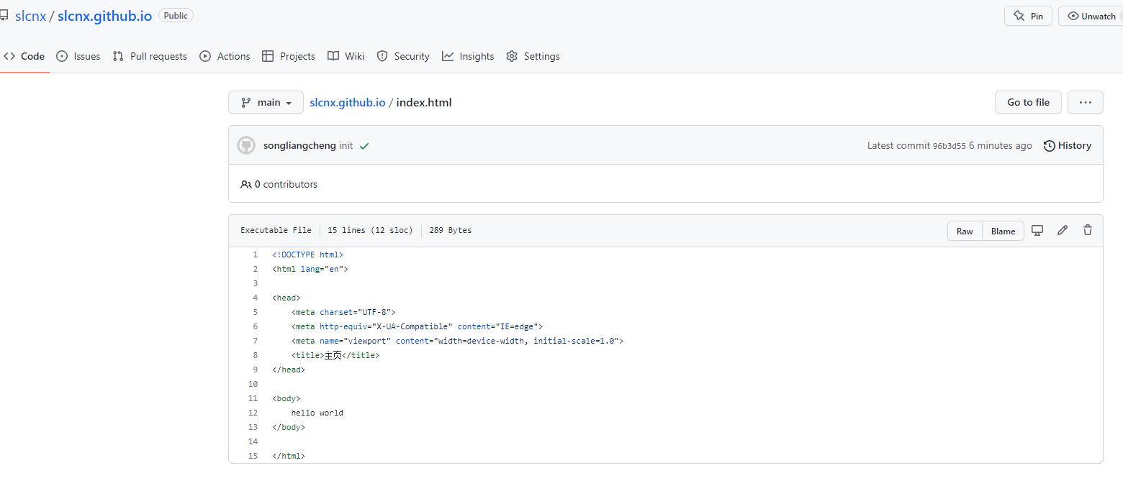1123x486 pixels.
Task: View the Insights tab
Action: point(468,56)
